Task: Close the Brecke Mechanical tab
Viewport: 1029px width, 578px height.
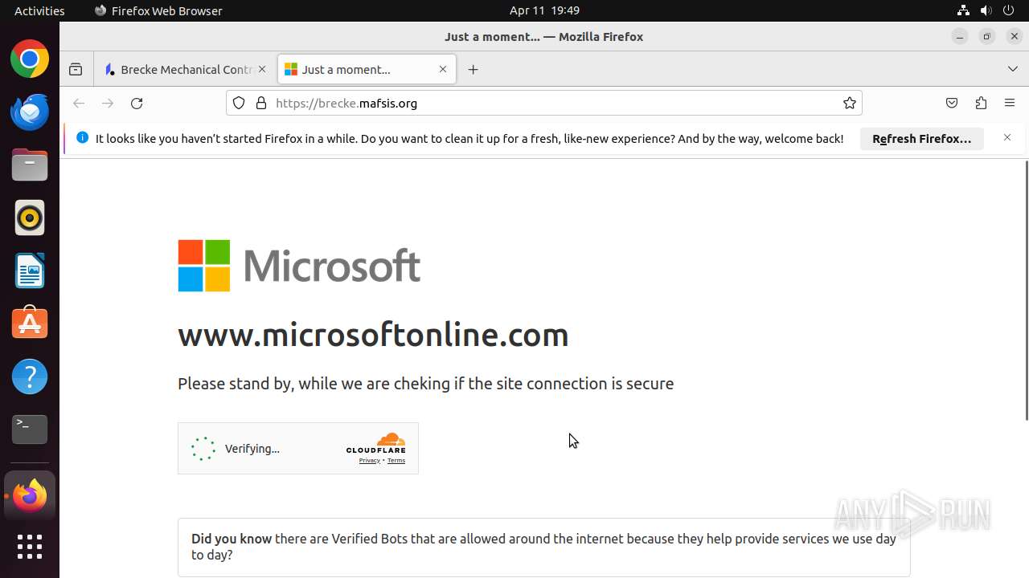Action: tap(262, 70)
